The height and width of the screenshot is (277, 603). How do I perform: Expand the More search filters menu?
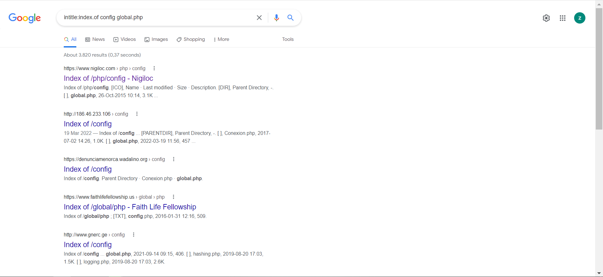pyautogui.click(x=221, y=39)
